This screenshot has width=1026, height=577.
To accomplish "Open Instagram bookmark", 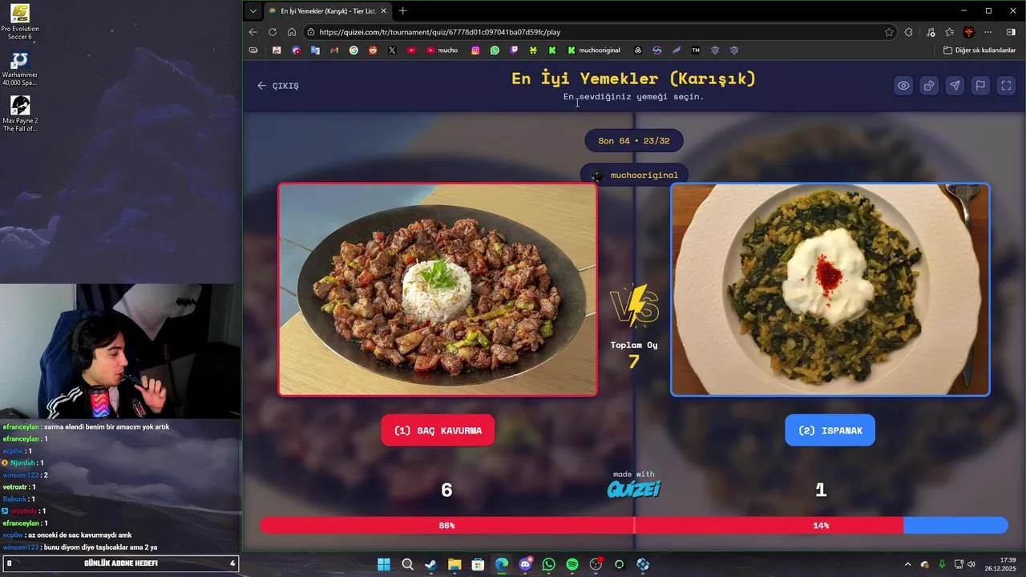I will pos(475,50).
